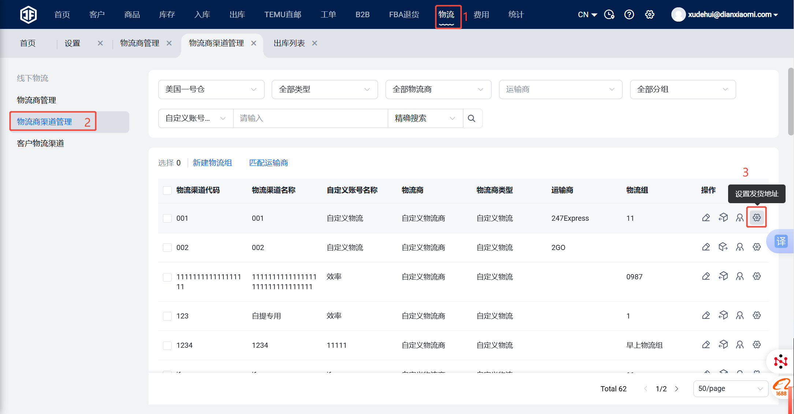The height and width of the screenshot is (414, 794).
Task: Click the user icon for channel 1234
Action: (740, 345)
